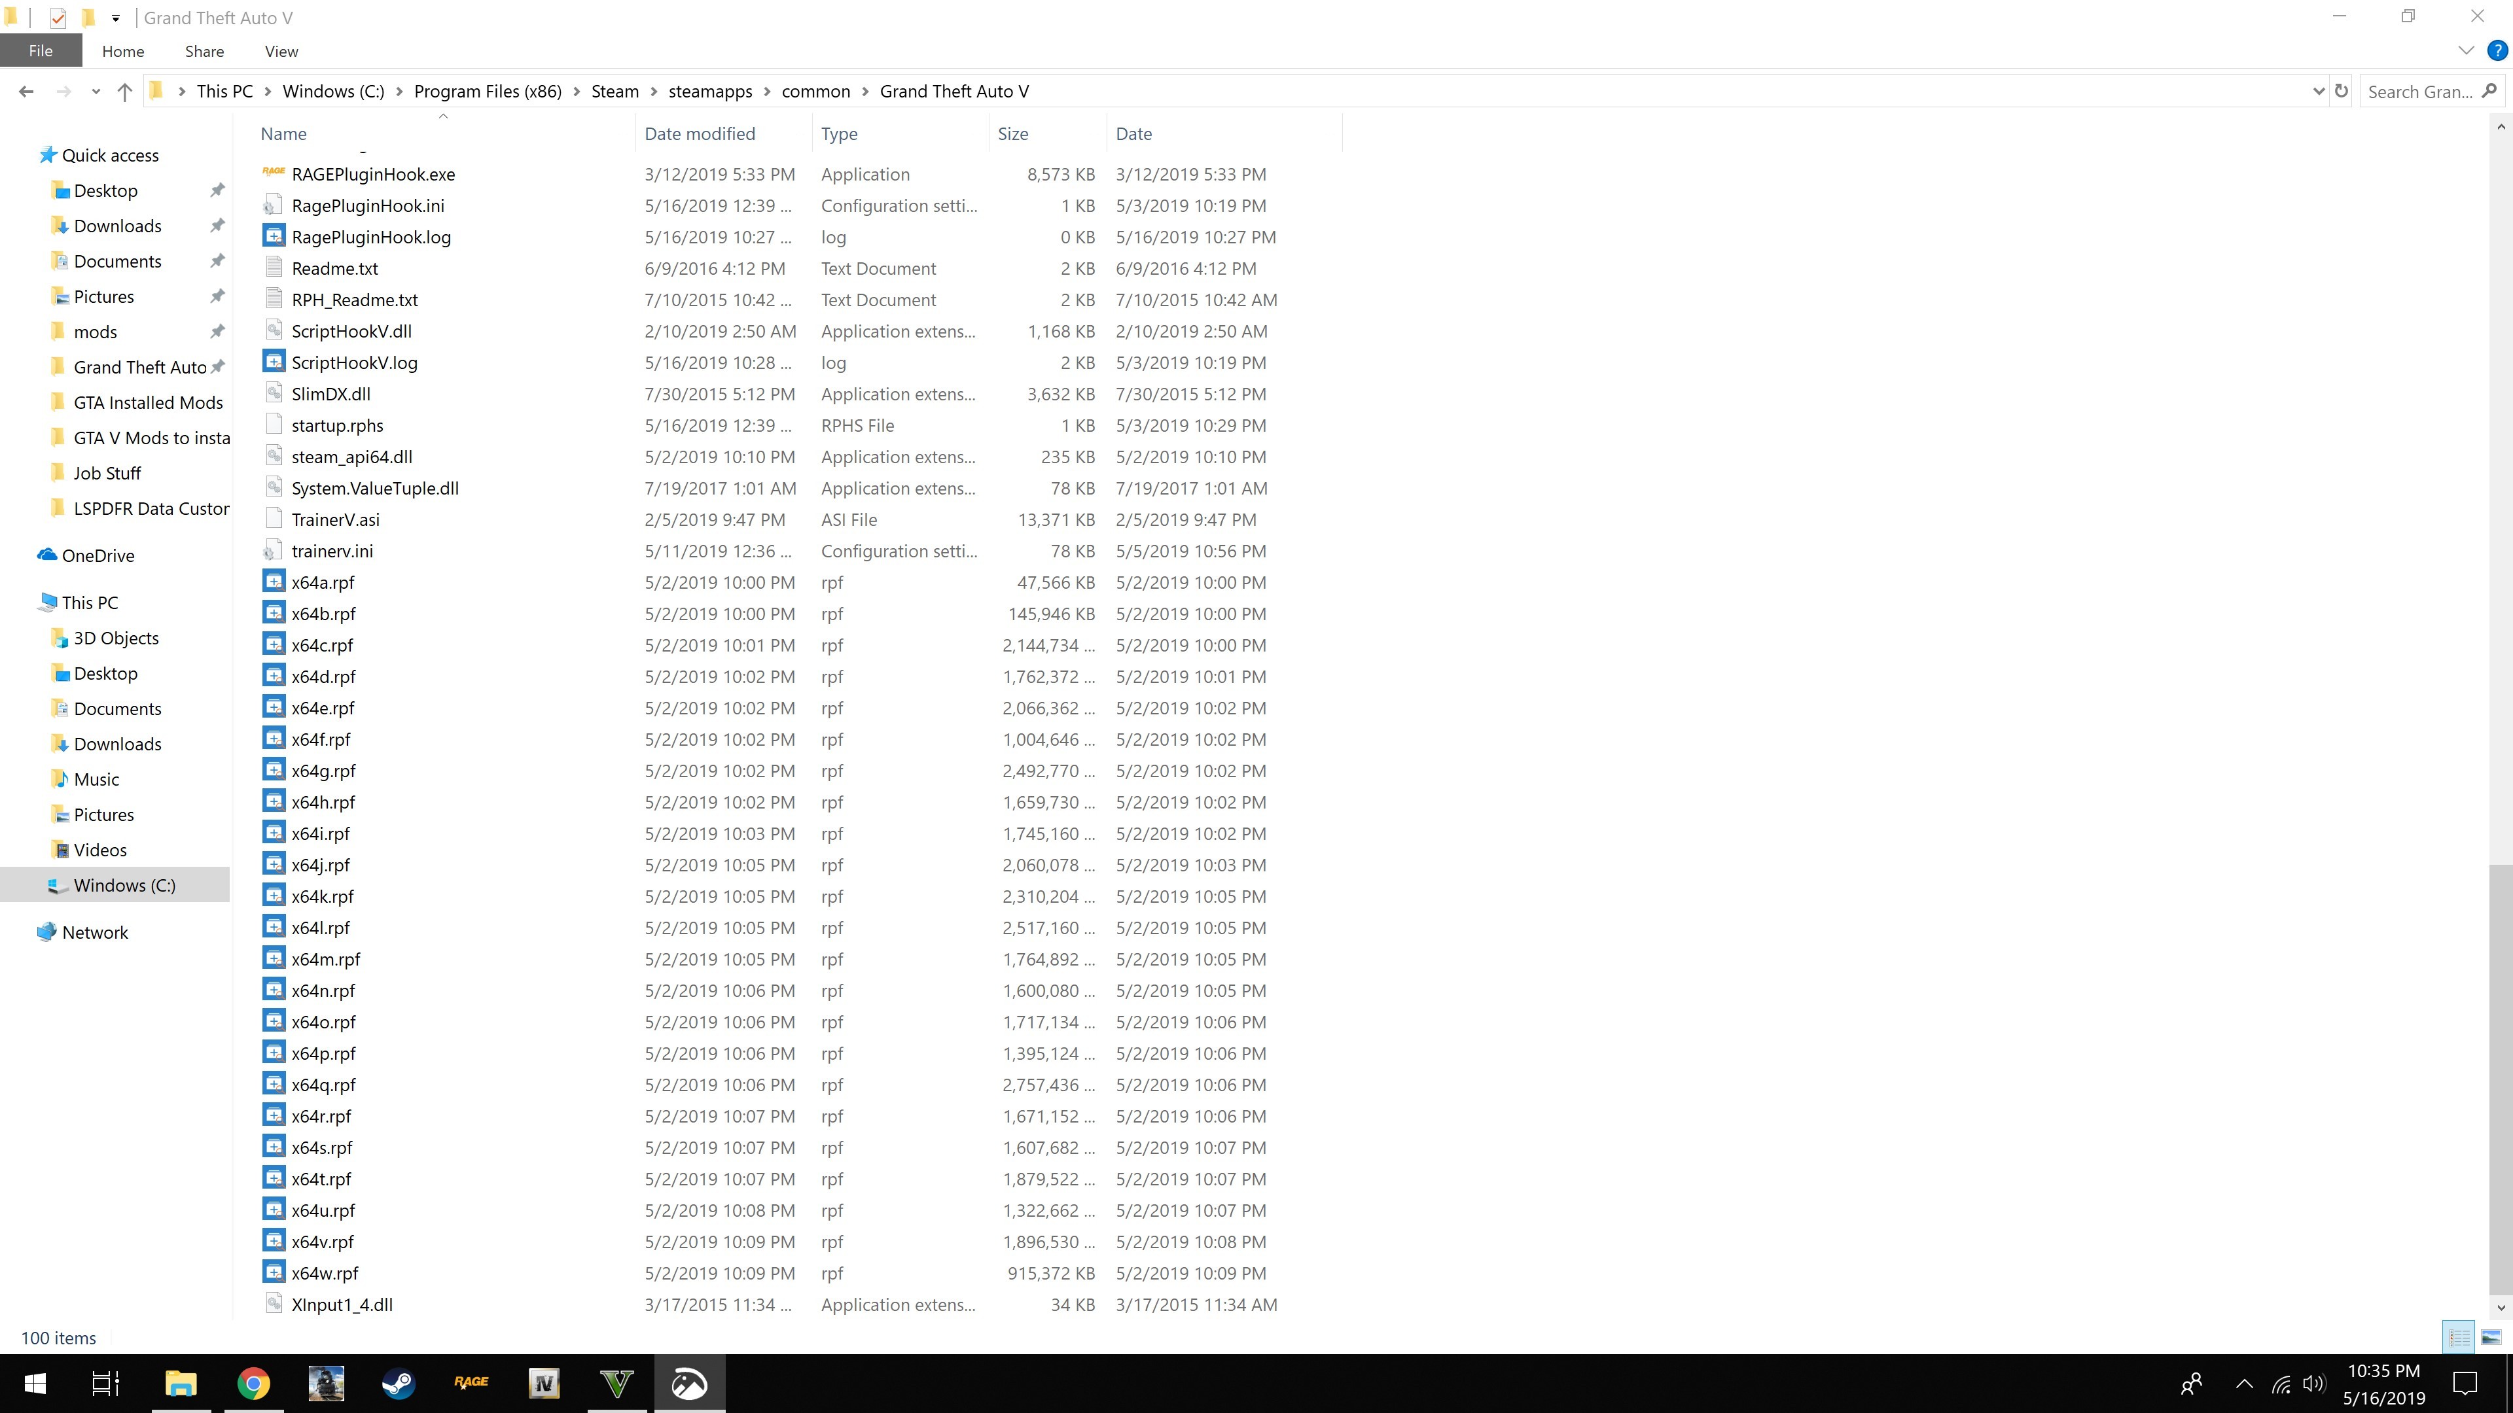Click the Properties icon in quick access toolbar

58,18
